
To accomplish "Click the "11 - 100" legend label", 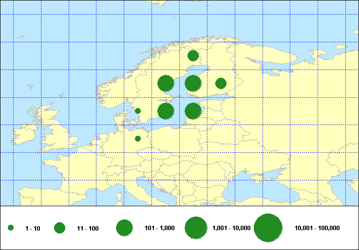I will click(x=88, y=228).
